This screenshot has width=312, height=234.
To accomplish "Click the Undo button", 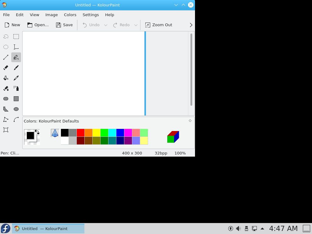I will click(91, 25).
